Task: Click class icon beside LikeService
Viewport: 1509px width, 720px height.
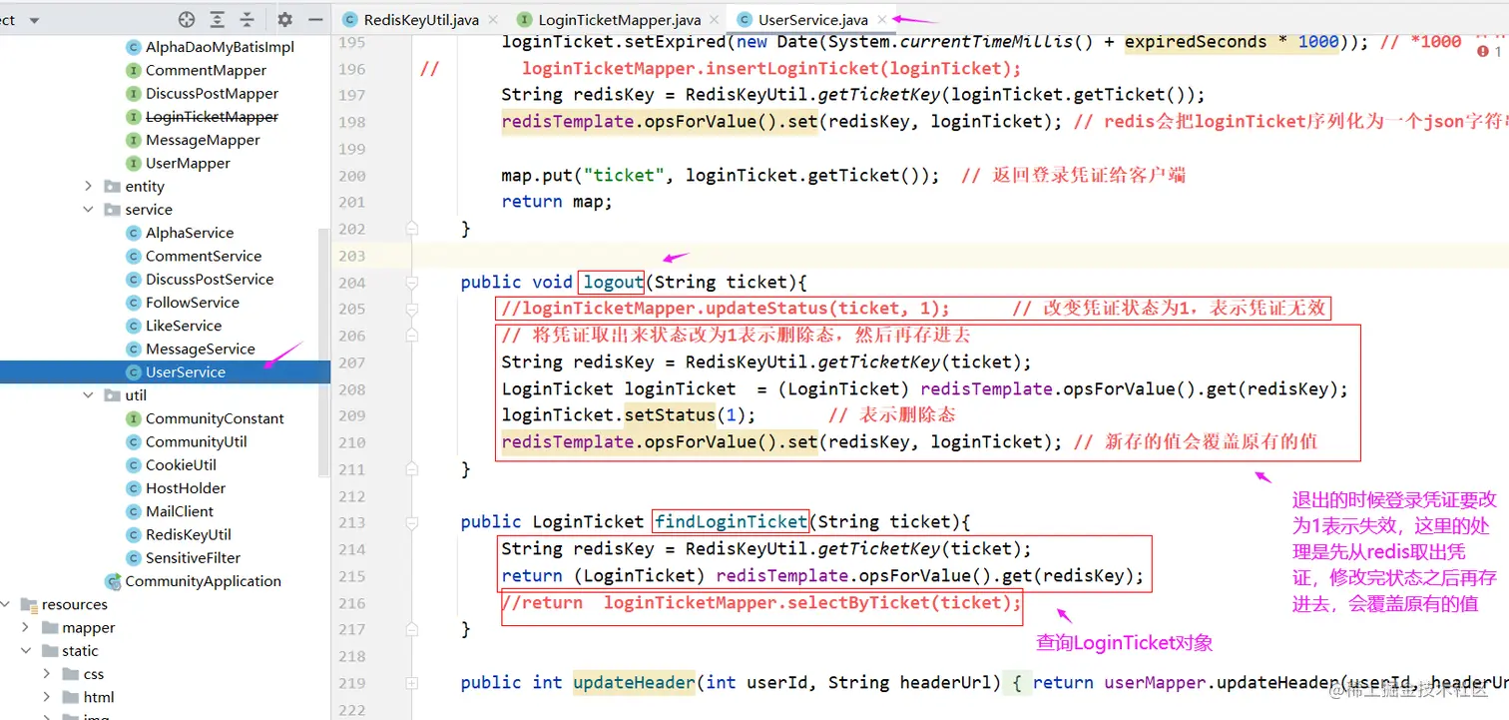Action: pyautogui.click(x=134, y=326)
